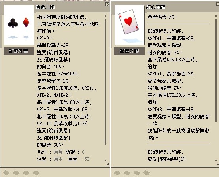Click the line ASPD+2, 暴擊傷害+4%
This screenshot has width=219, height=177.
click(x=171, y=109)
